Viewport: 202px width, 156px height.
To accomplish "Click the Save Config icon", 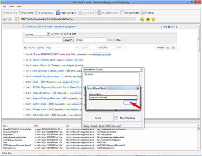I will [80, 13].
